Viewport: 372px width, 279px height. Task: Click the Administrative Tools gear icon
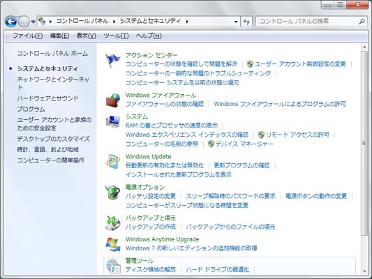pyautogui.click(x=113, y=266)
